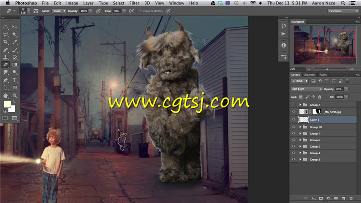Select the Brush tool

coord(15,50)
